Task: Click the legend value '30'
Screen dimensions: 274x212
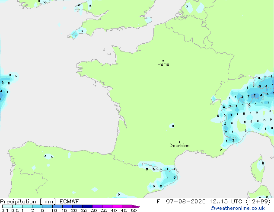Action: [x=94, y=210]
